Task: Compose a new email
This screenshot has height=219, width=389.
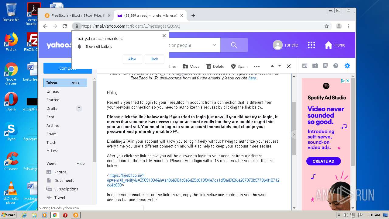Action: (67, 68)
